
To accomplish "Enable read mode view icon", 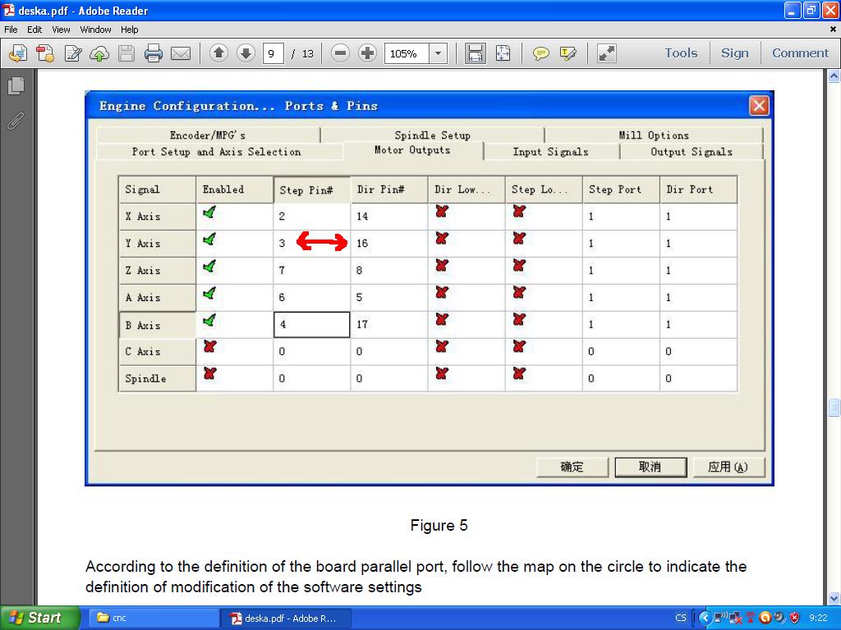I will tap(607, 53).
